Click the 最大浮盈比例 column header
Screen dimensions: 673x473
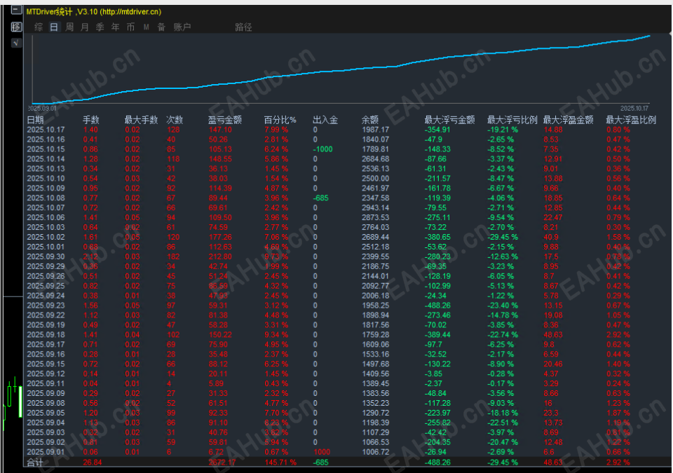[x=631, y=120]
